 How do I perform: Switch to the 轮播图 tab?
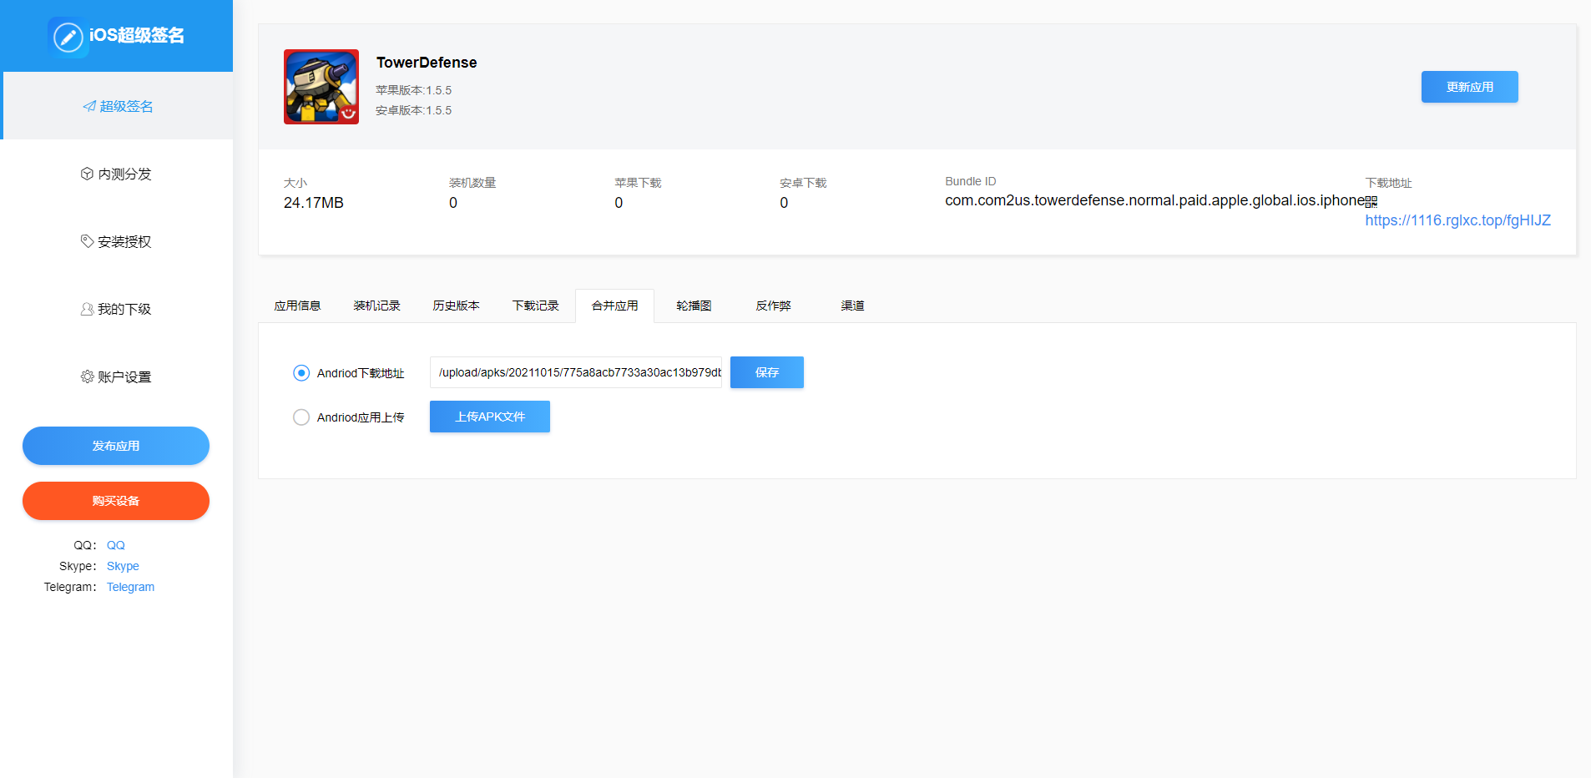[x=694, y=306]
